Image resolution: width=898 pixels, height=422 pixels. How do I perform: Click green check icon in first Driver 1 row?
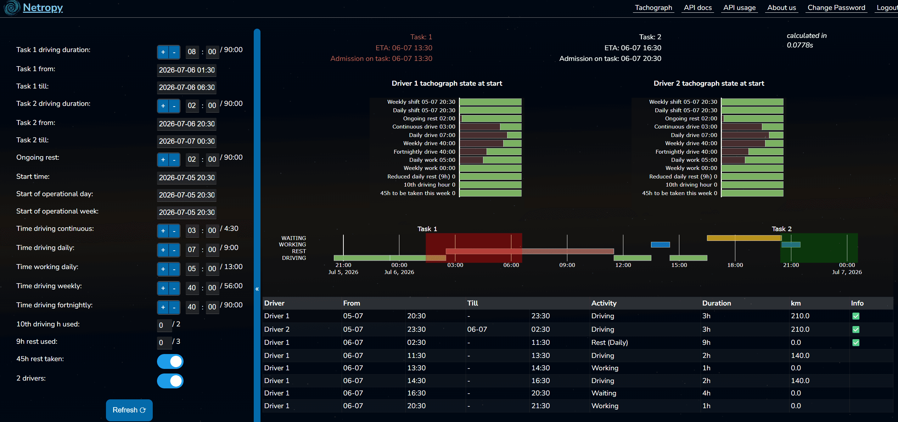[856, 316]
